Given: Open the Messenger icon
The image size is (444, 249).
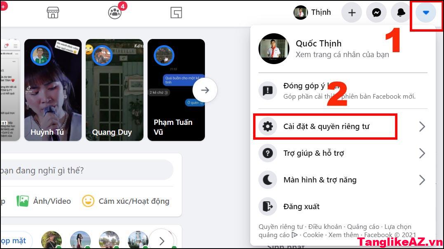Looking at the screenshot, I should point(376,12).
